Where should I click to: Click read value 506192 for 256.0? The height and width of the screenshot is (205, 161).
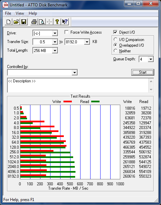145,152
